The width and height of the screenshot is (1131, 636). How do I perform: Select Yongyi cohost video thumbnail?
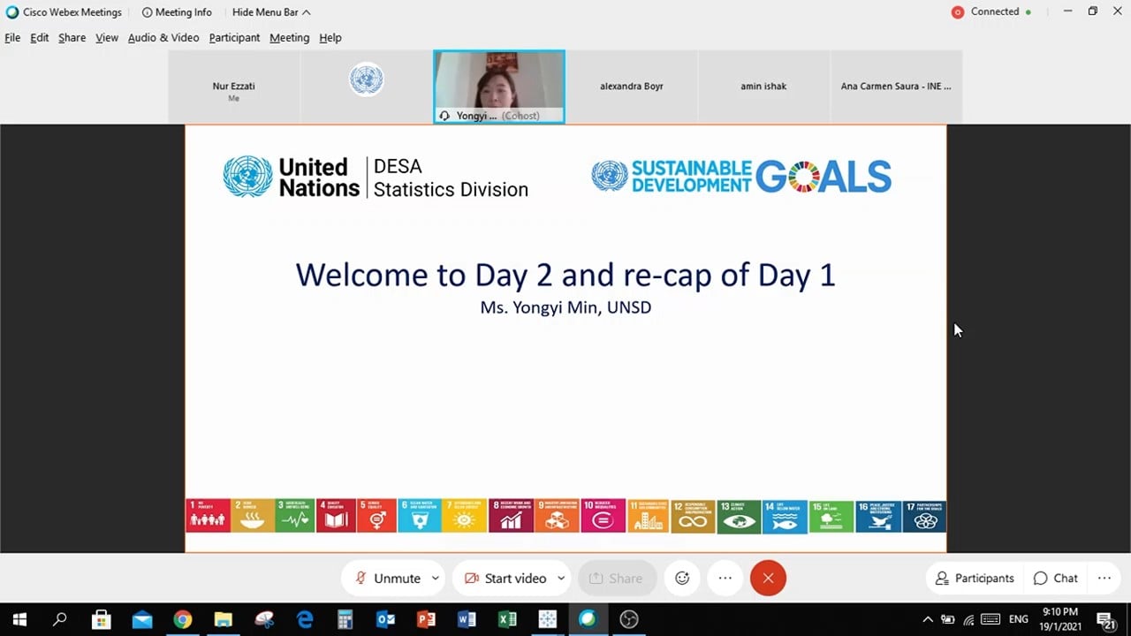tap(499, 87)
